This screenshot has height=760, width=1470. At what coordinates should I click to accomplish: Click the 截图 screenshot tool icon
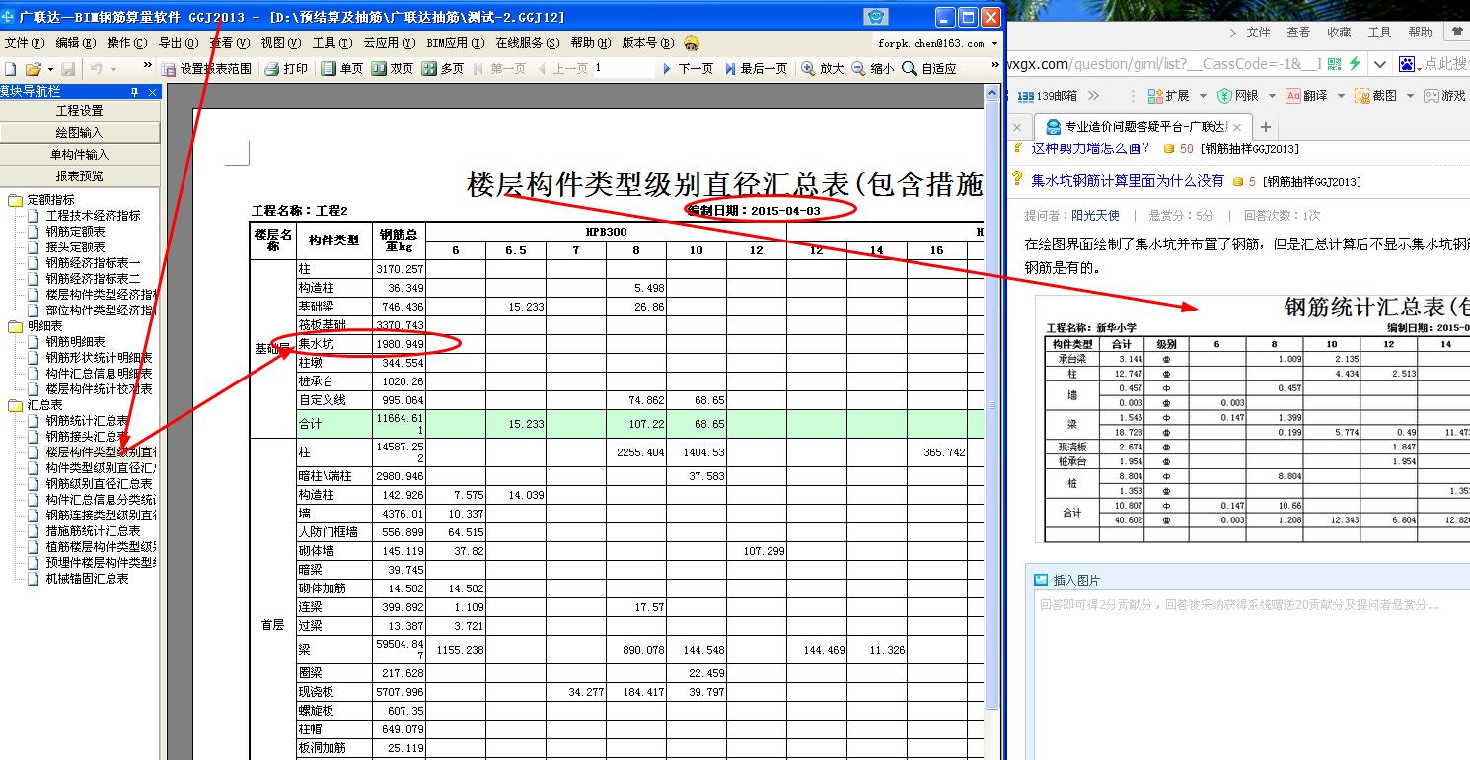(x=1361, y=96)
